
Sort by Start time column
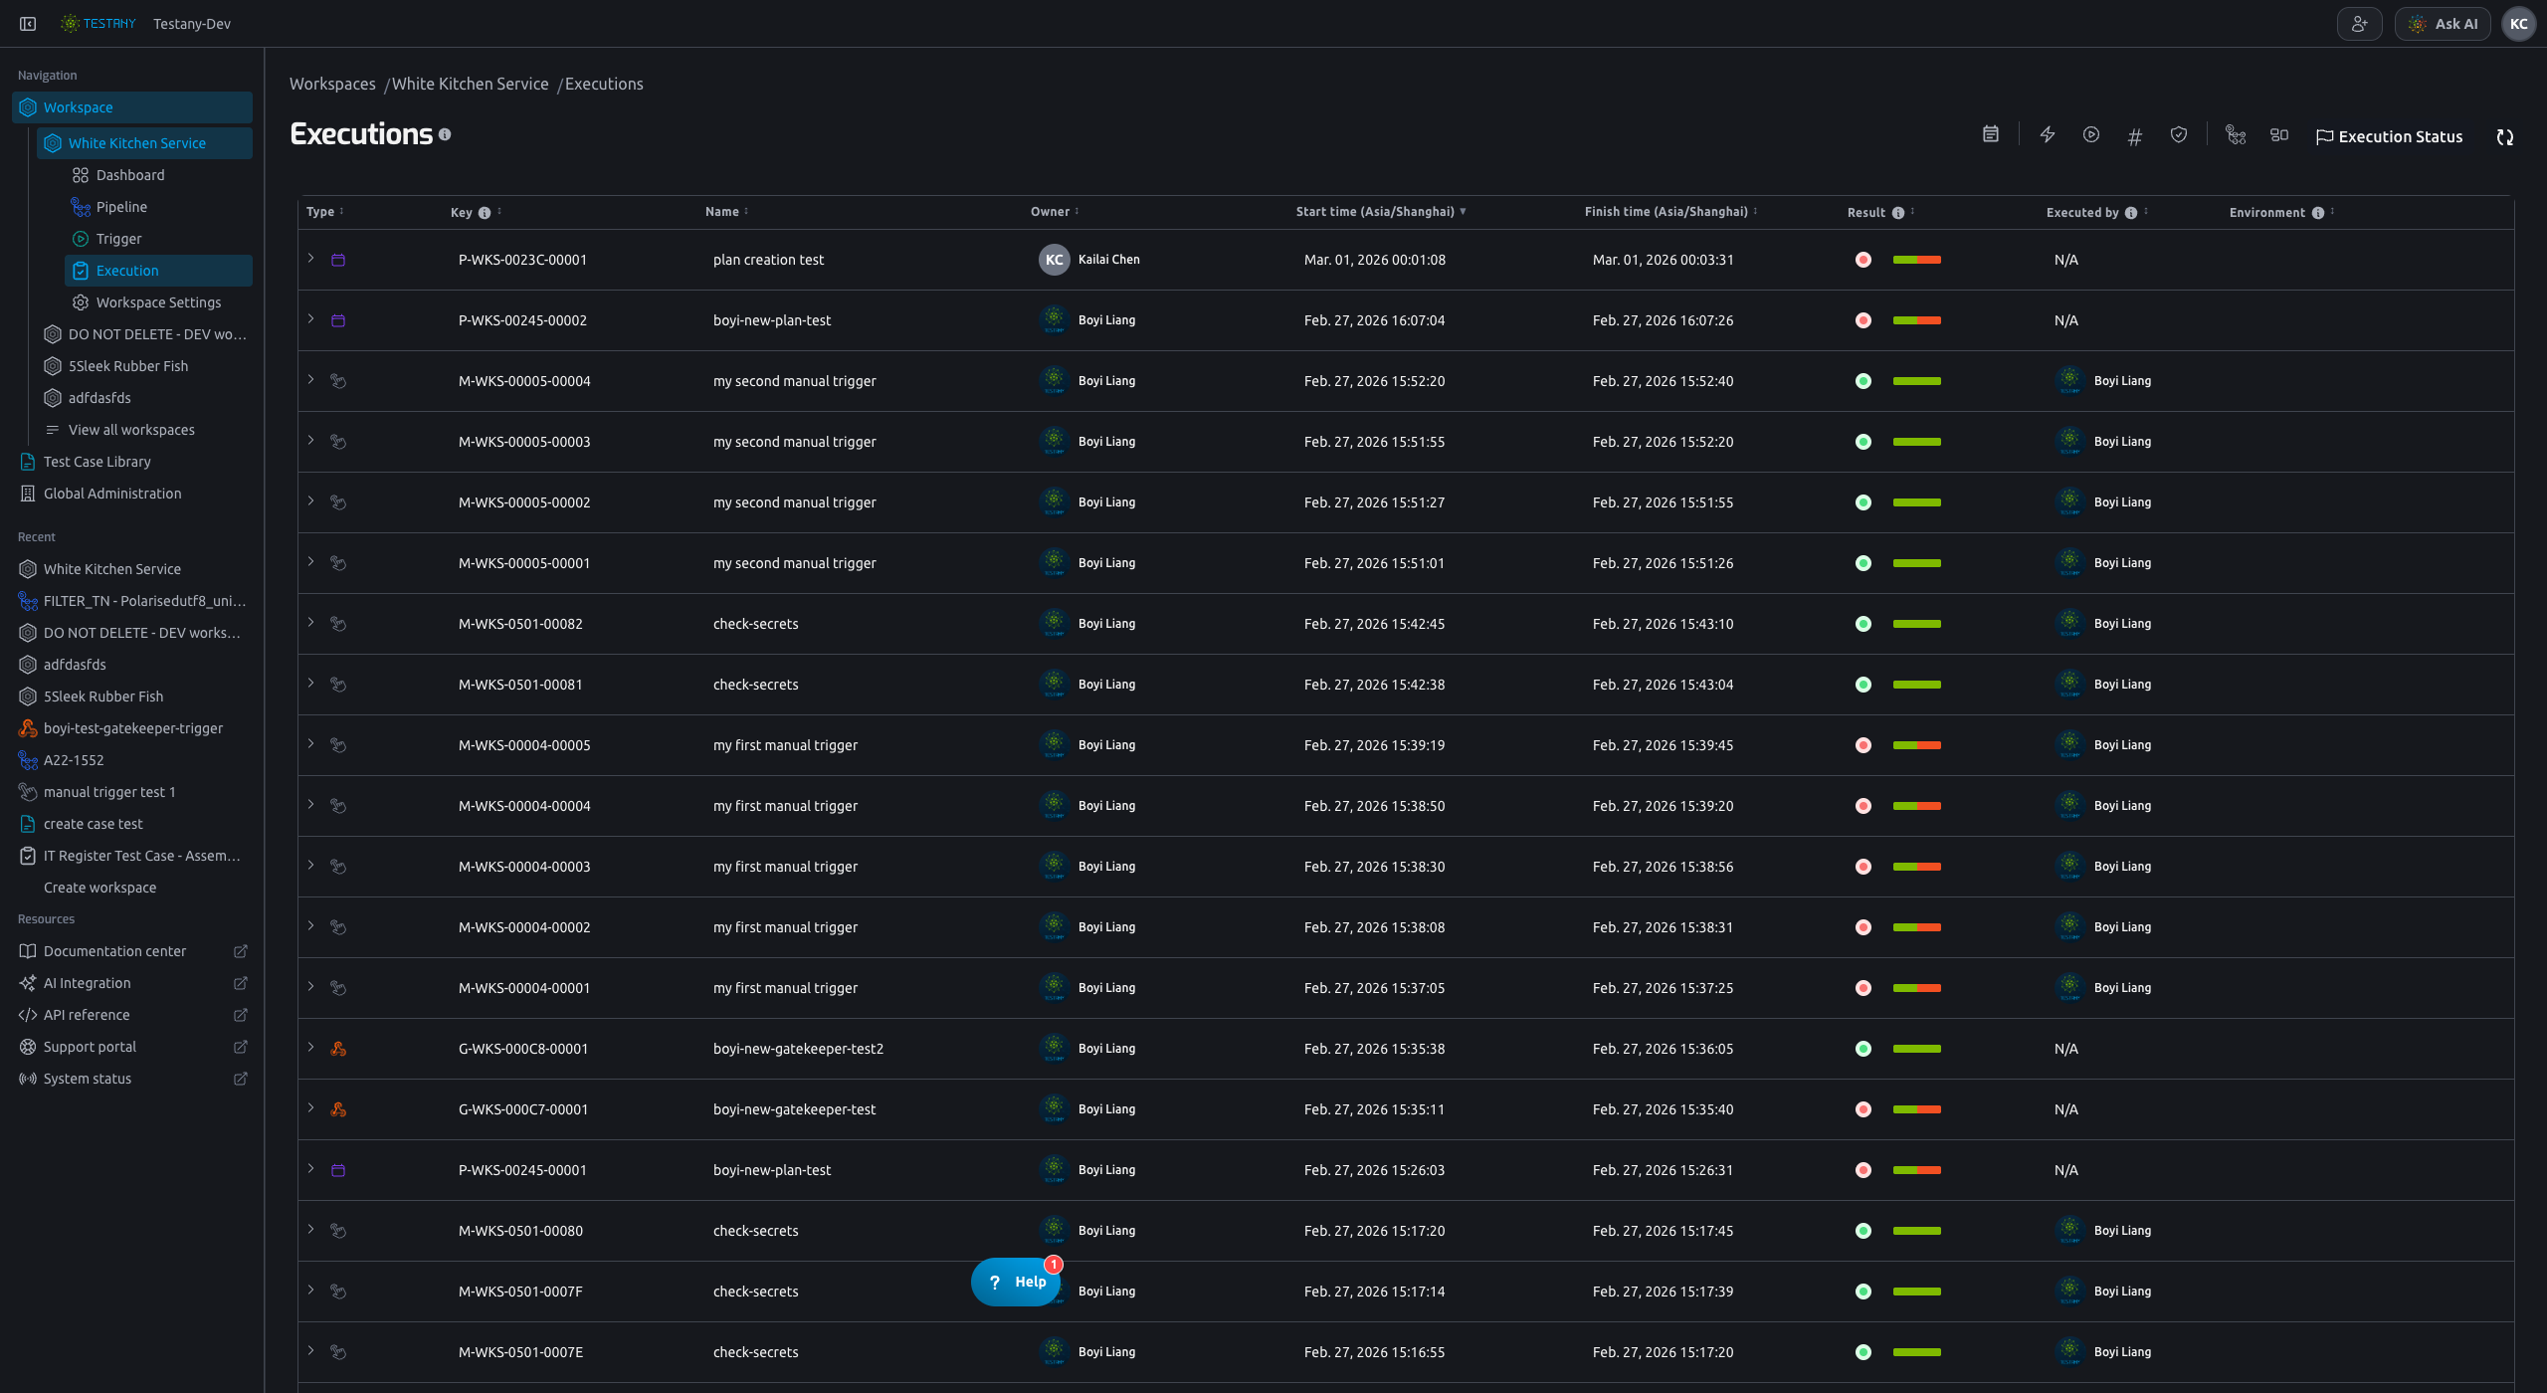click(1381, 212)
